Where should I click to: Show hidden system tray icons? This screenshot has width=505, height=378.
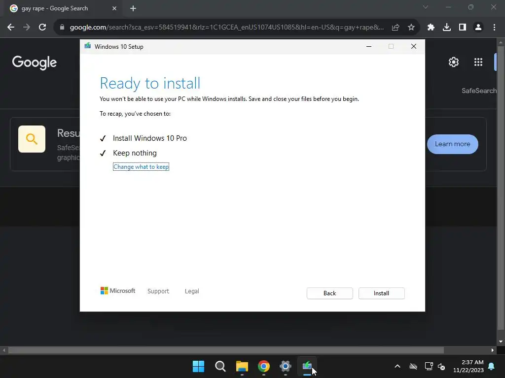pos(397,366)
